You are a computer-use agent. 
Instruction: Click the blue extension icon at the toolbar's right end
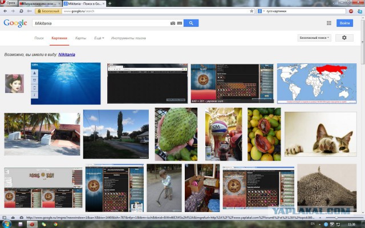click(360, 11)
